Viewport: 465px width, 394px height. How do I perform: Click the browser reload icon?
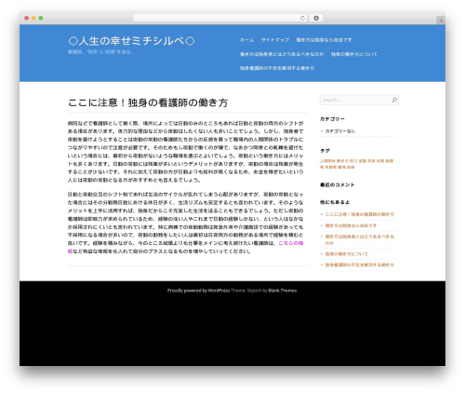tap(302, 18)
